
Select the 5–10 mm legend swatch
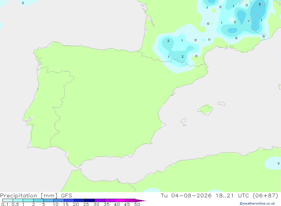pyautogui.click(x=48, y=200)
